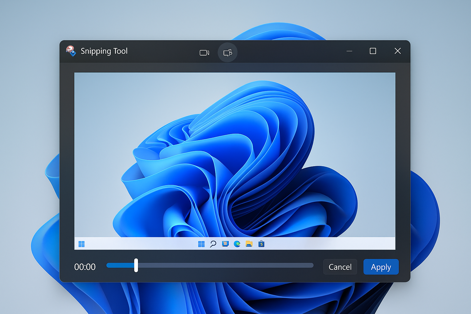The width and height of the screenshot is (471, 314).
Task: Close the Snipping Tool window
Action: pyautogui.click(x=398, y=51)
